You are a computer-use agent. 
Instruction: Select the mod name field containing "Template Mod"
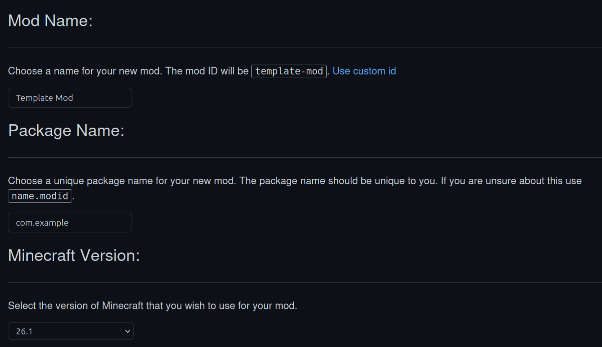click(70, 98)
